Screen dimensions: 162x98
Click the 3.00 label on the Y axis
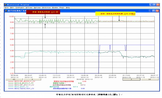pyautogui.click(x=12, y=56)
